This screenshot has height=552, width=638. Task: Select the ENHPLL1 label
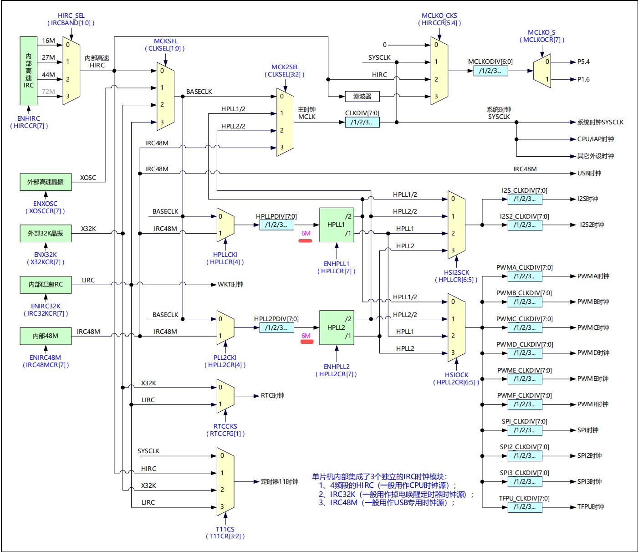[337, 264]
